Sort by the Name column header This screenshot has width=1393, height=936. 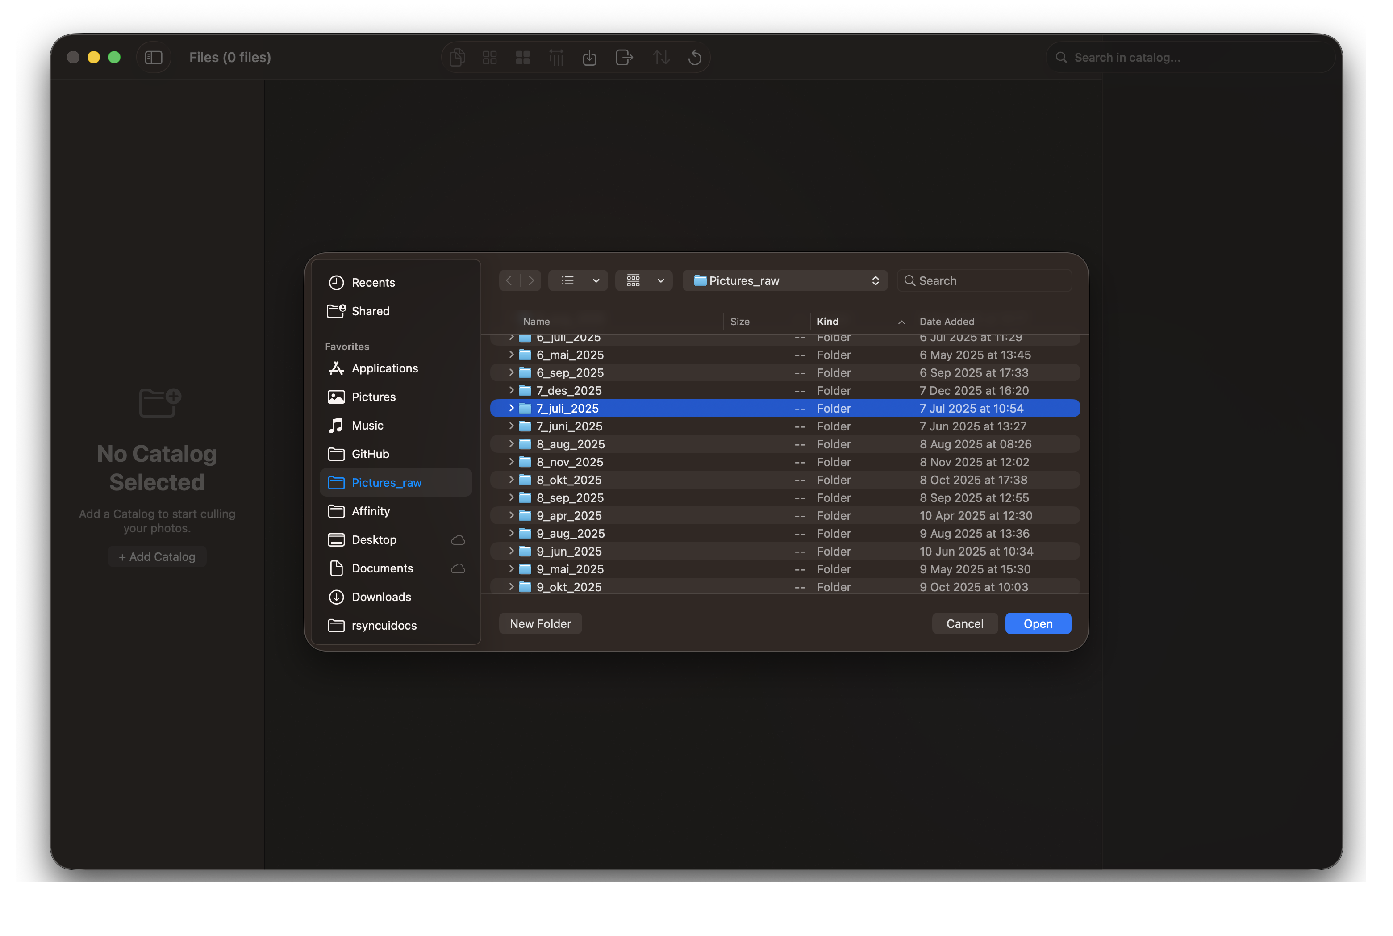coord(536,321)
